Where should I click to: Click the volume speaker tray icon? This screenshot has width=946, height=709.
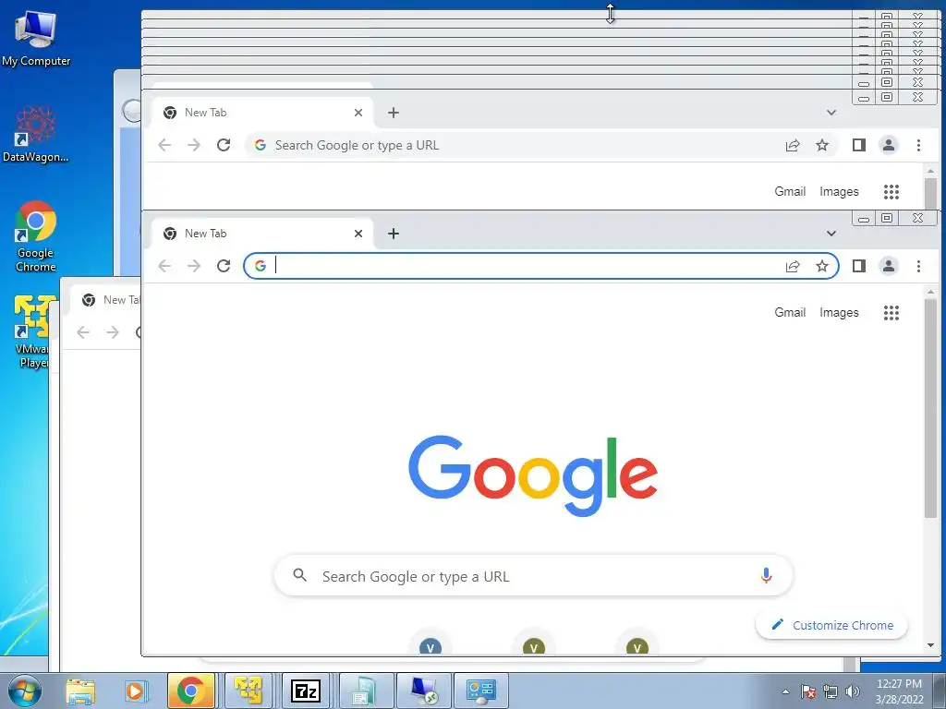click(x=853, y=691)
